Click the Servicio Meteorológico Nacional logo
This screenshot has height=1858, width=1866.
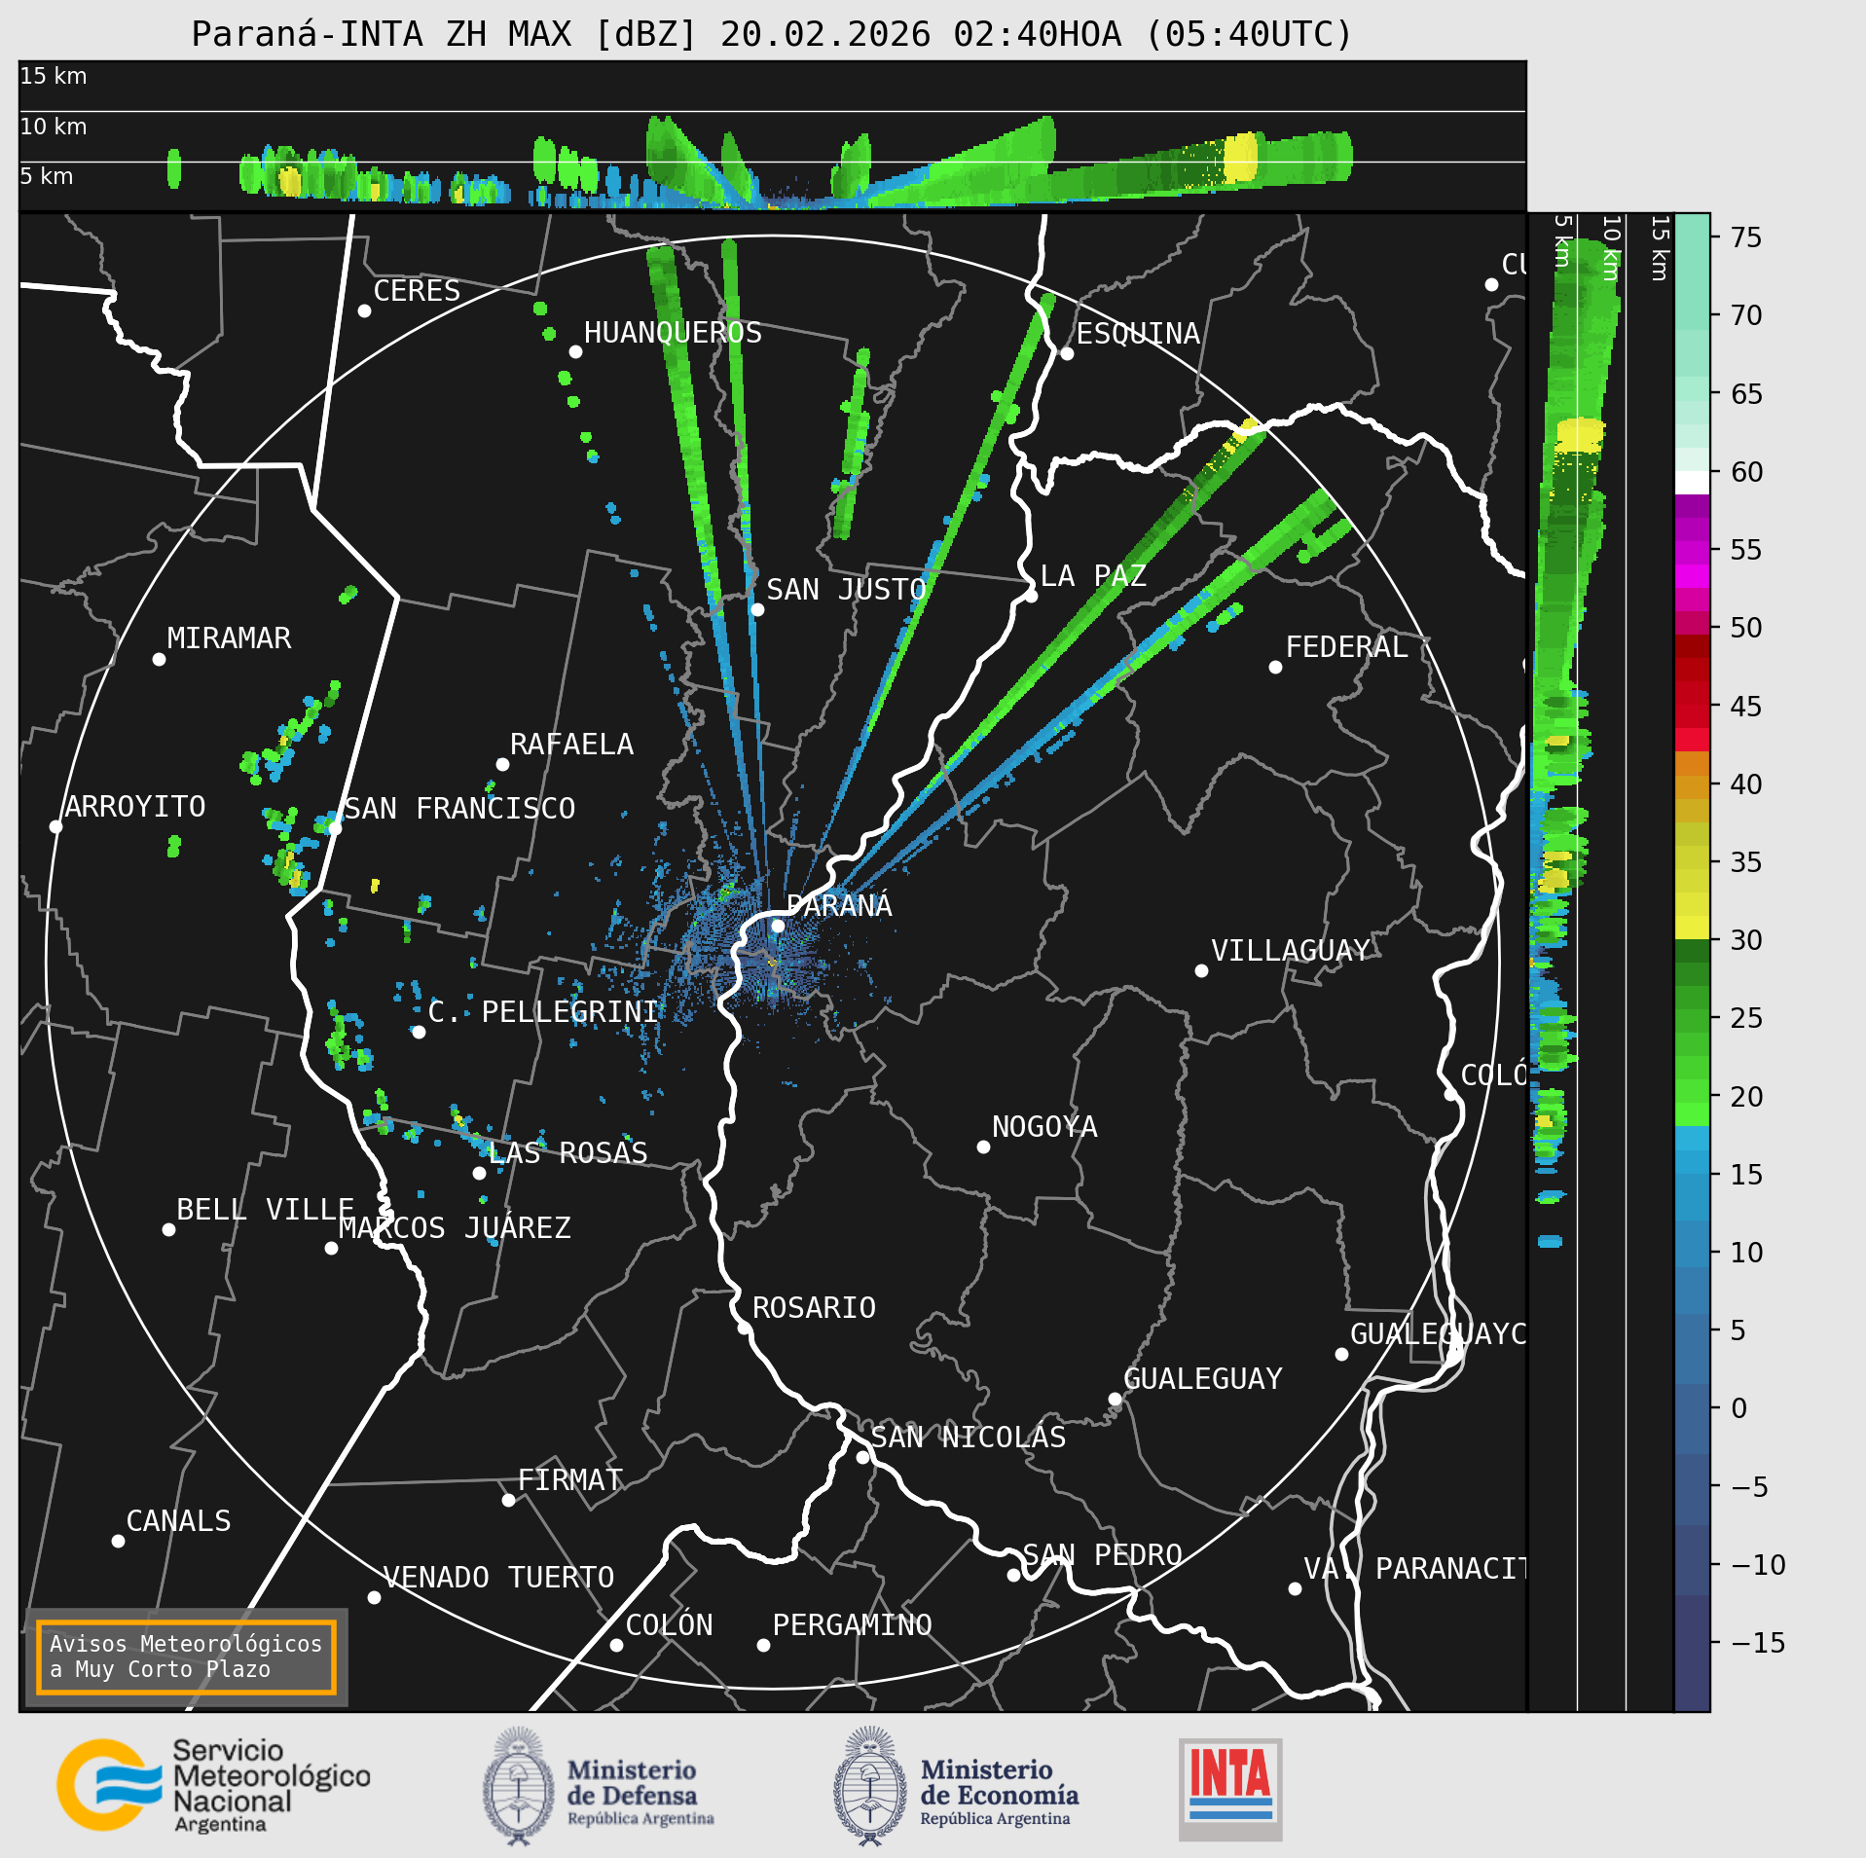coord(213,1786)
